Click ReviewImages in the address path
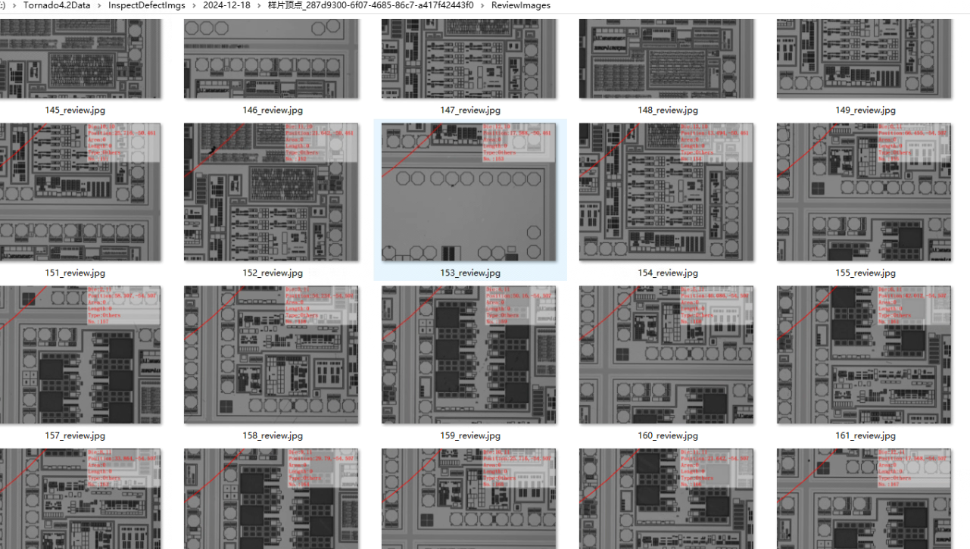The width and height of the screenshot is (970, 549). point(520,5)
